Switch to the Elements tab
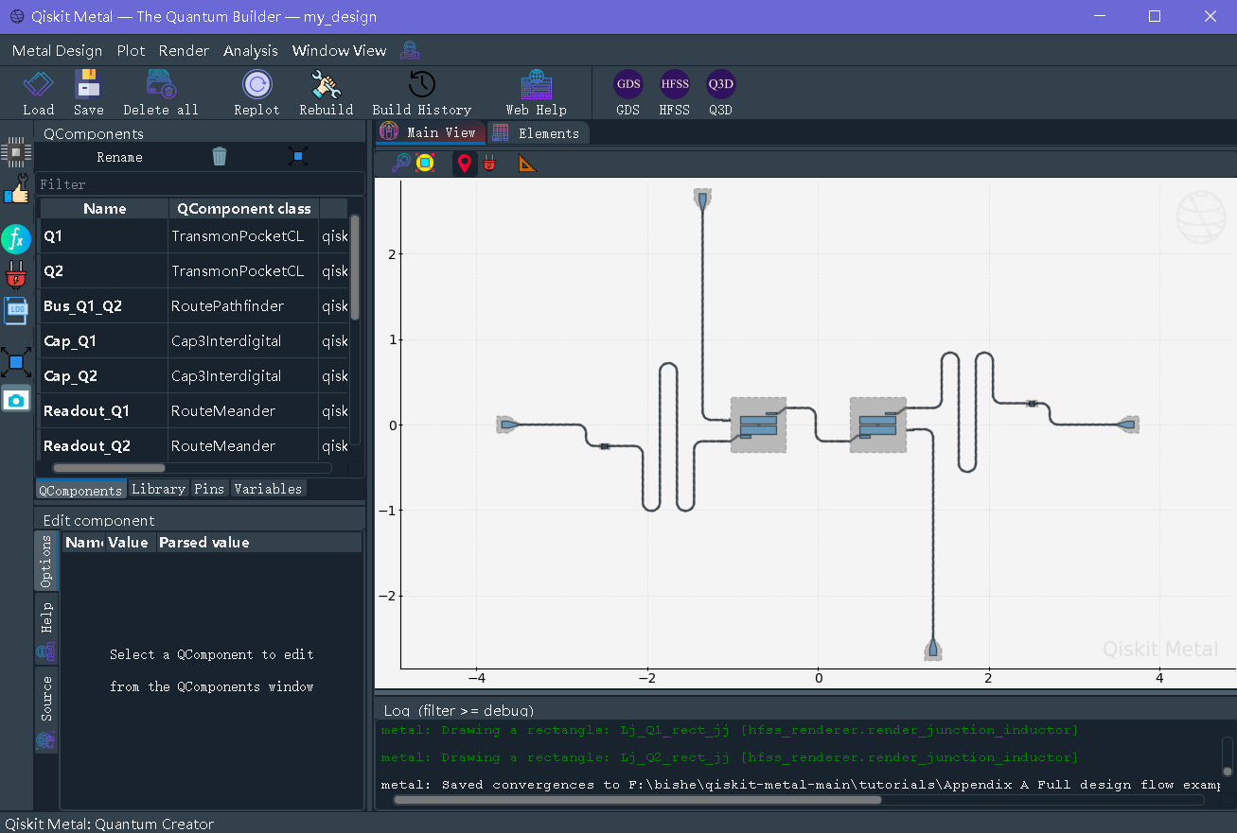The width and height of the screenshot is (1237, 833). pyautogui.click(x=538, y=133)
